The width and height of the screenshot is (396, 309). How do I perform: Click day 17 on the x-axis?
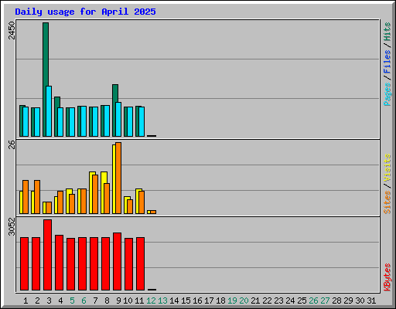(209, 301)
